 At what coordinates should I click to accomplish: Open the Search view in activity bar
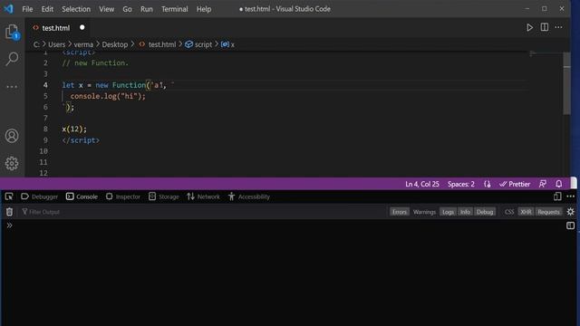12,59
